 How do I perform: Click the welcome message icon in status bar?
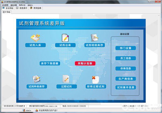tap(36, 110)
